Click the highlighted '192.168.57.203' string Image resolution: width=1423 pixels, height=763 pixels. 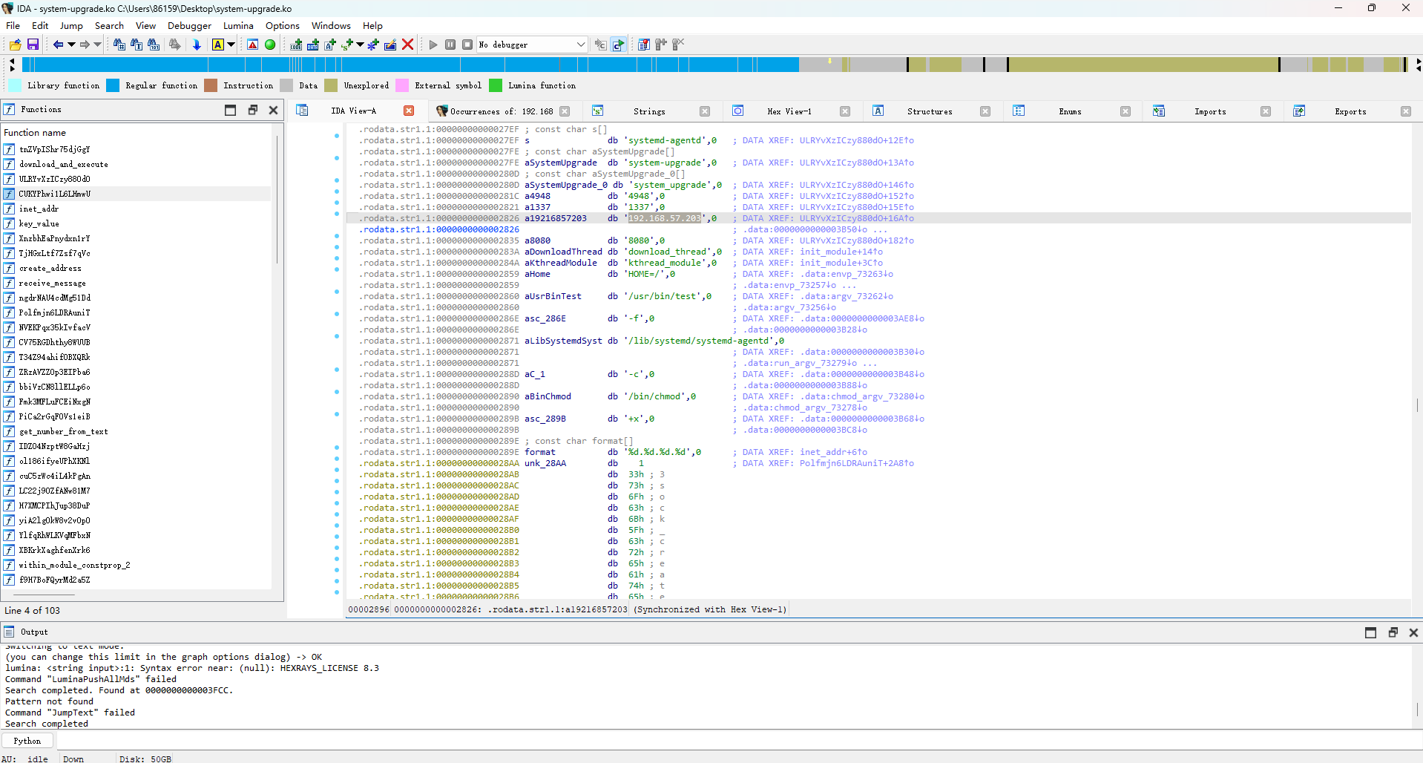tap(664, 218)
